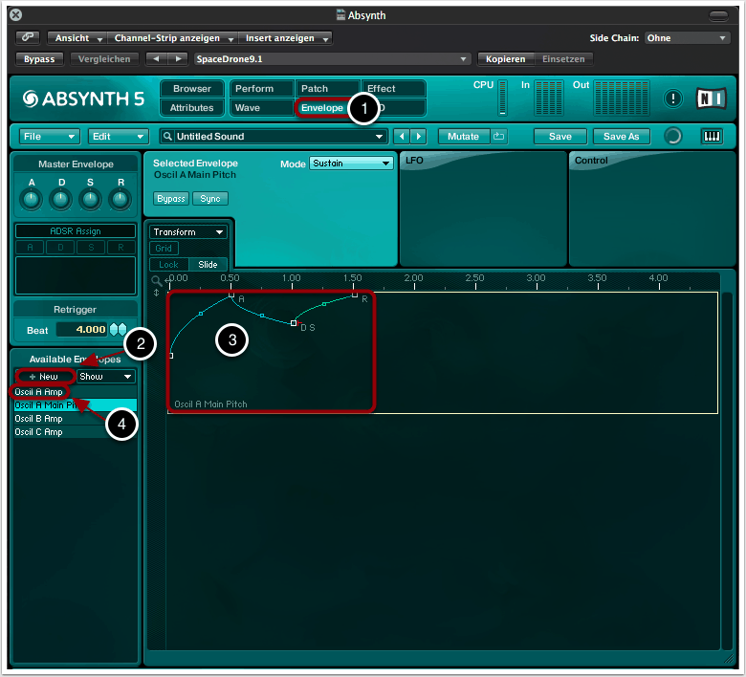Toggle the Grid option
Viewport: 746px width, 677px height.
(x=165, y=249)
